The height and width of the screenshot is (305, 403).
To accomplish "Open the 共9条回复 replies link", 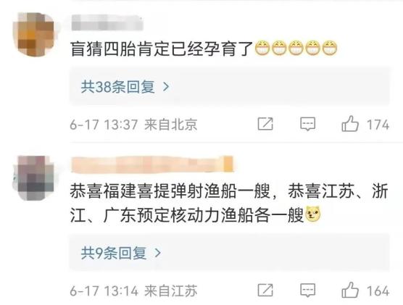I will (x=114, y=253).
